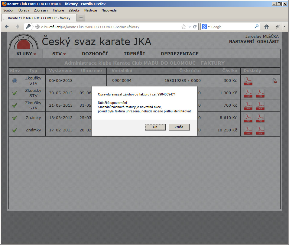Open second PDF of 700 Kč invoice
This screenshot has width=289, height=245.
(260, 105)
